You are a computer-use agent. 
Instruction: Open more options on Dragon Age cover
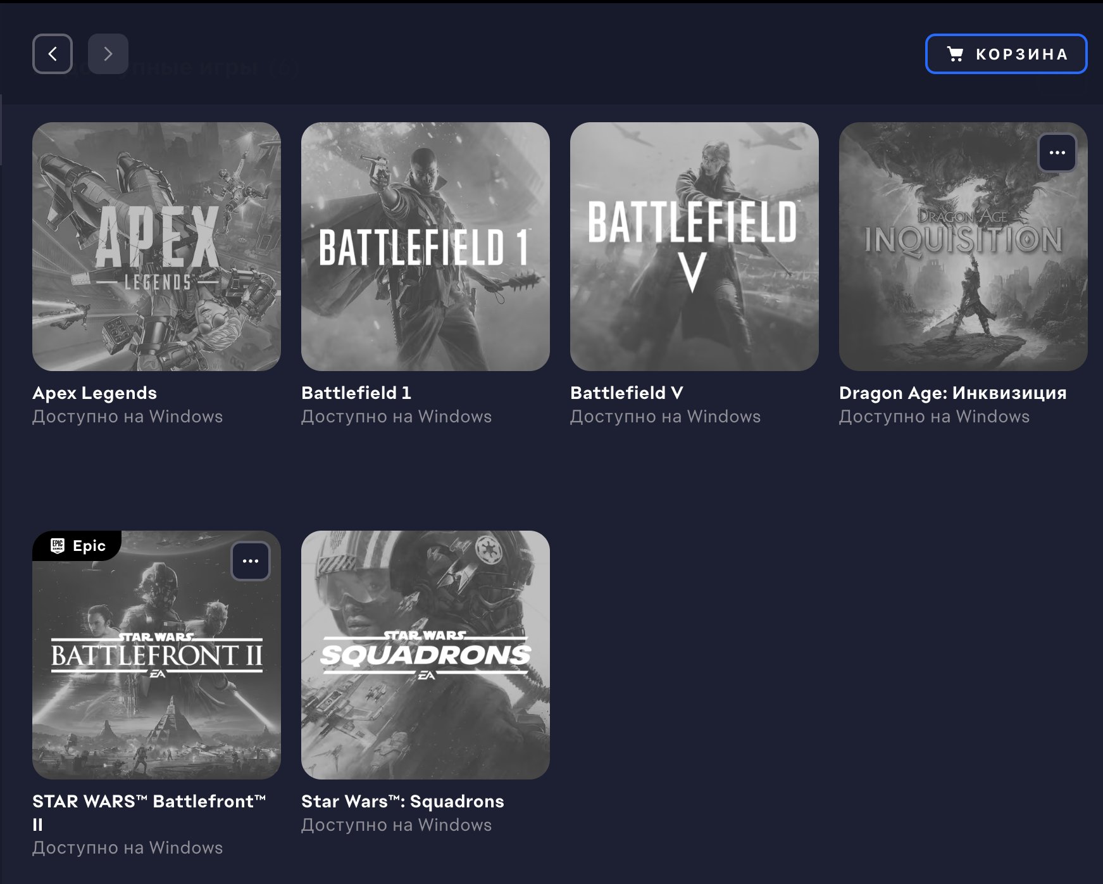(x=1057, y=153)
